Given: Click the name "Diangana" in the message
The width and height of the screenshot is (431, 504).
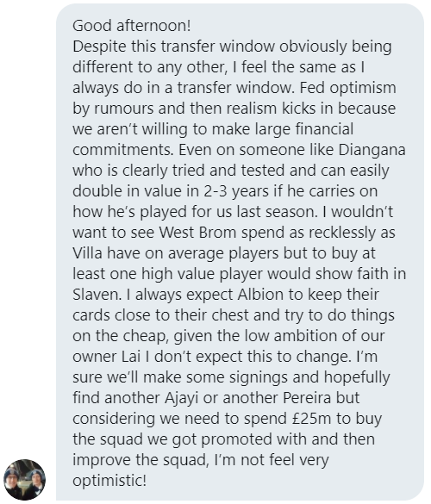Looking at the screenshot, I should tap(372, 150).
